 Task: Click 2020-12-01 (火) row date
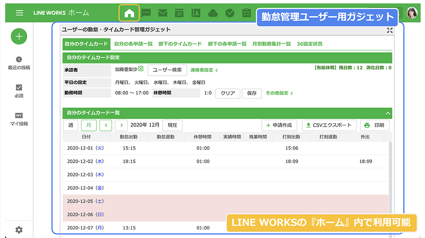pos(85,148)
